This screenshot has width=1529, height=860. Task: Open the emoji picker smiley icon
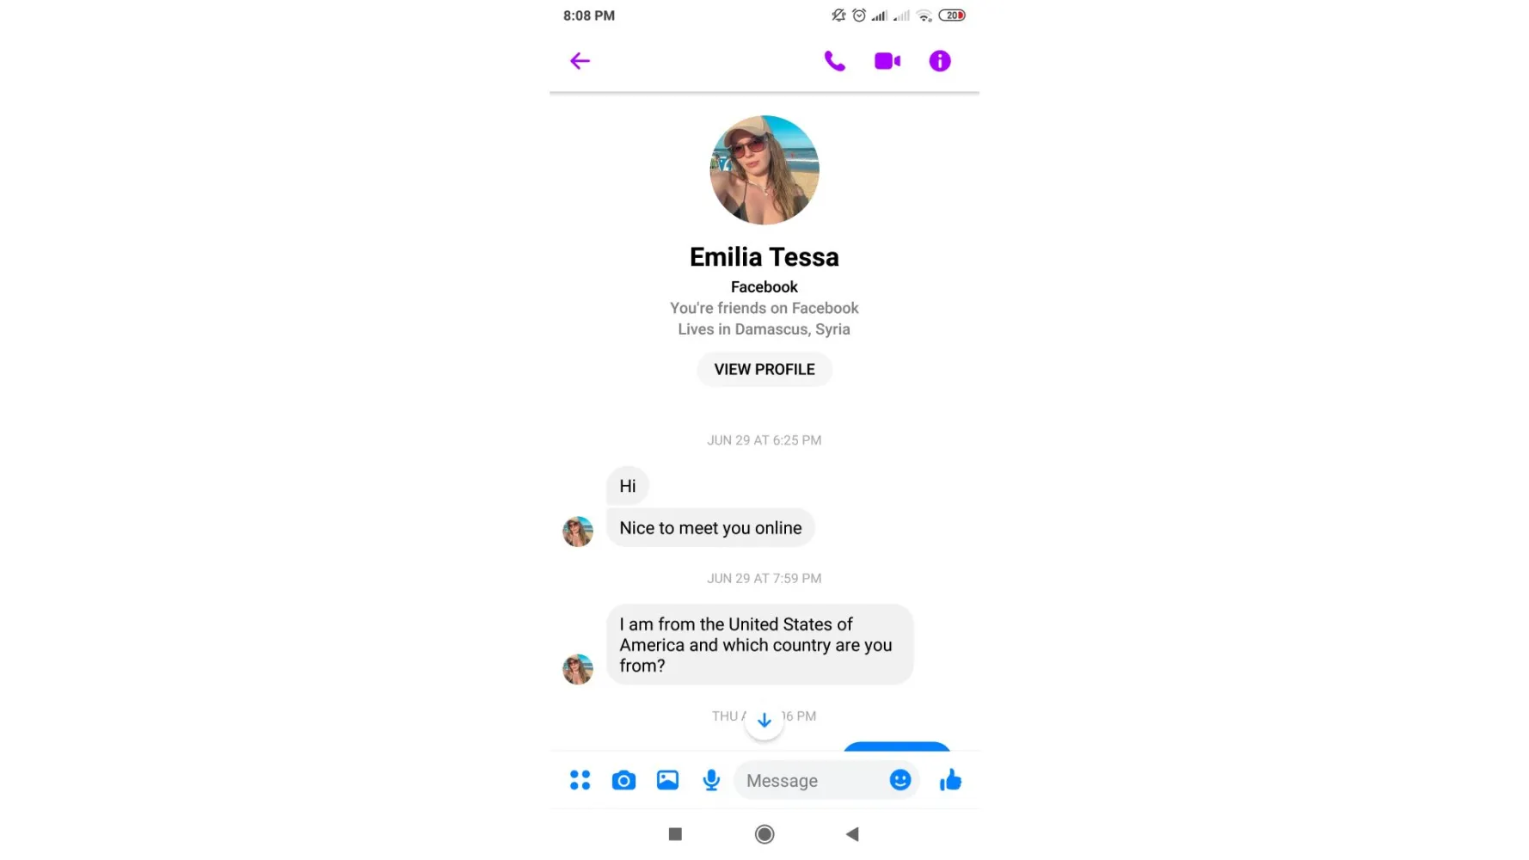[900, 780]
